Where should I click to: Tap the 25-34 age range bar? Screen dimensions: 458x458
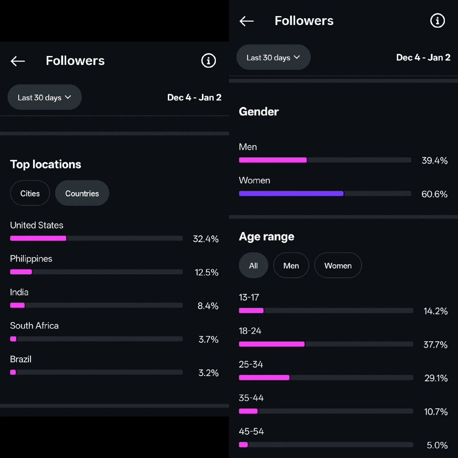[x=326, y=378]
